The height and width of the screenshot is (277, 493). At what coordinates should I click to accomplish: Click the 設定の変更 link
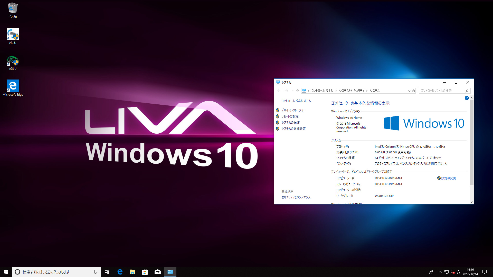tap(448, 178)
